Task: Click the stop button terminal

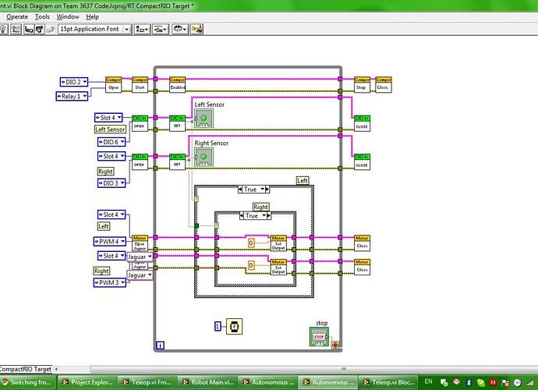Action: pyautogui.click(x=319, y=337)
